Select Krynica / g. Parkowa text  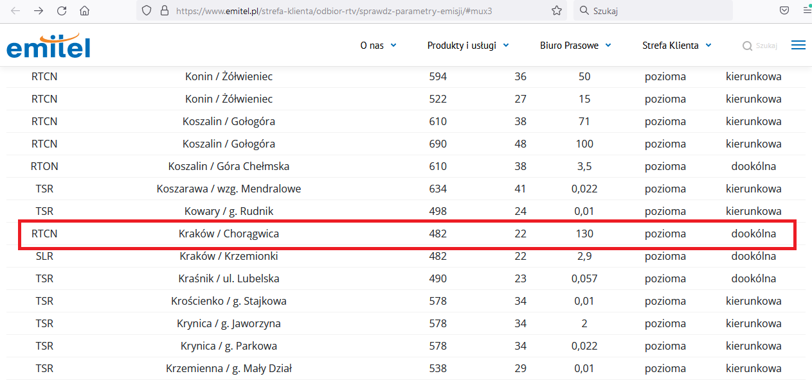coord(229,346)
